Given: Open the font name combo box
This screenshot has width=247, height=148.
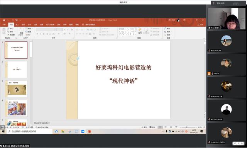Looking at the screenshot, I should pos(46,29).
